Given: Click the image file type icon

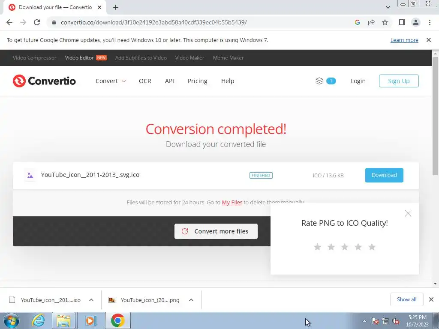Looking at the screenshot, I should click(30, 175).
